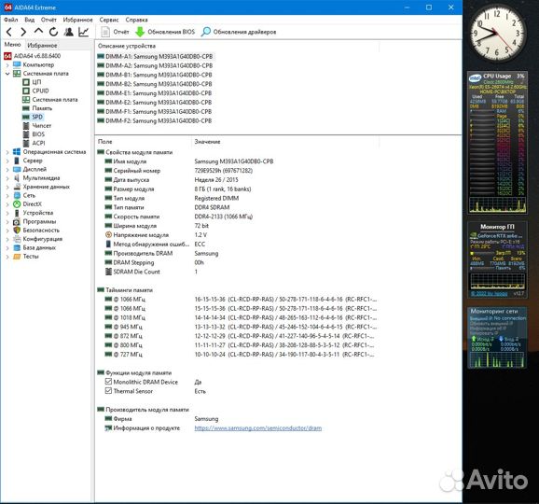Open the Вид menu
Image resolution: width=539 pixels, height=504 pixels.
tap(30, 20)
